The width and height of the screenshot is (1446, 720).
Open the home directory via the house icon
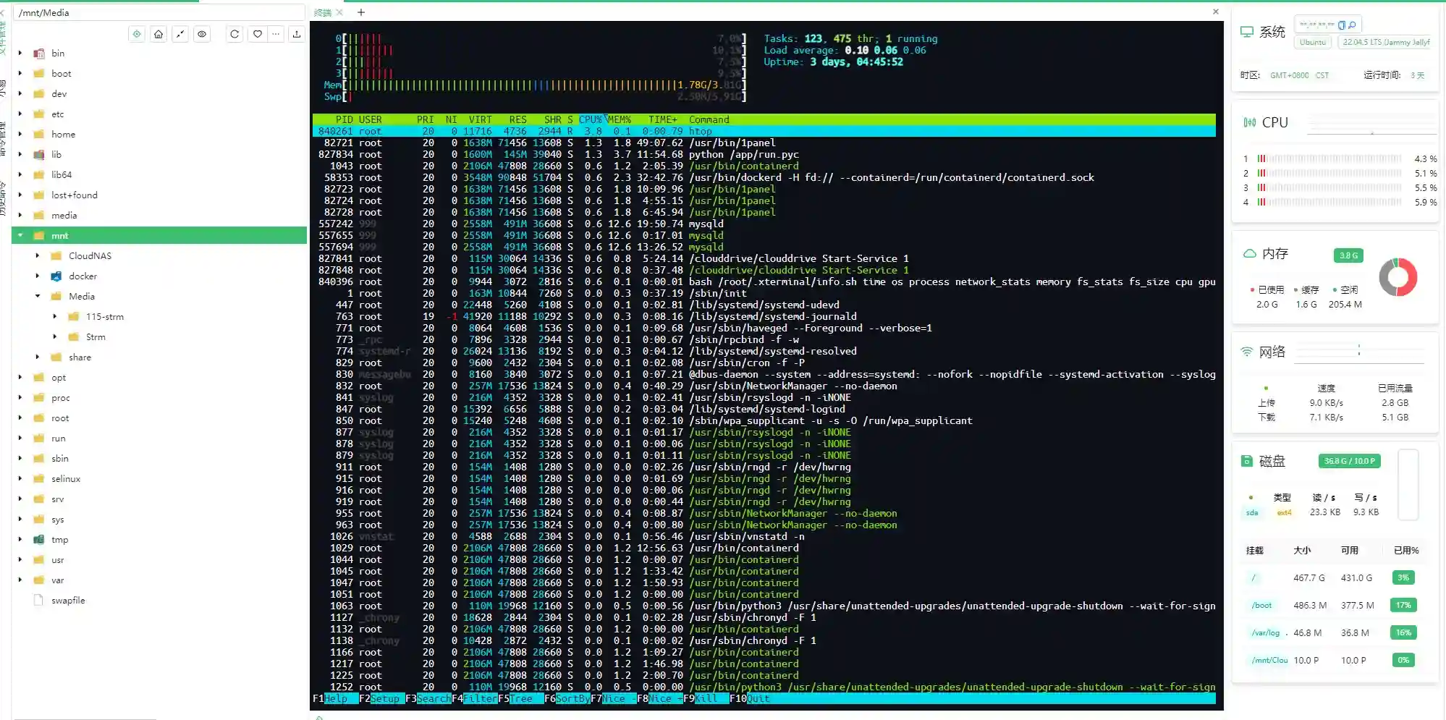(x=158, y=34)
